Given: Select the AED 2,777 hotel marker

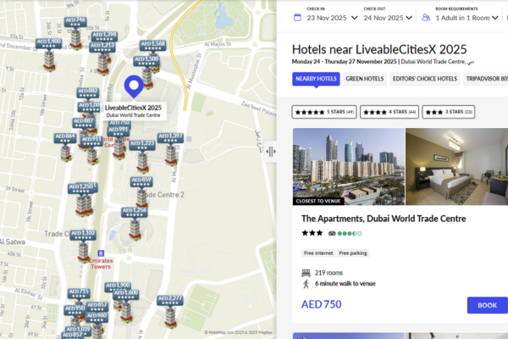Looking at the screenshot, I should pyautogui.click(x=170, y=299).
